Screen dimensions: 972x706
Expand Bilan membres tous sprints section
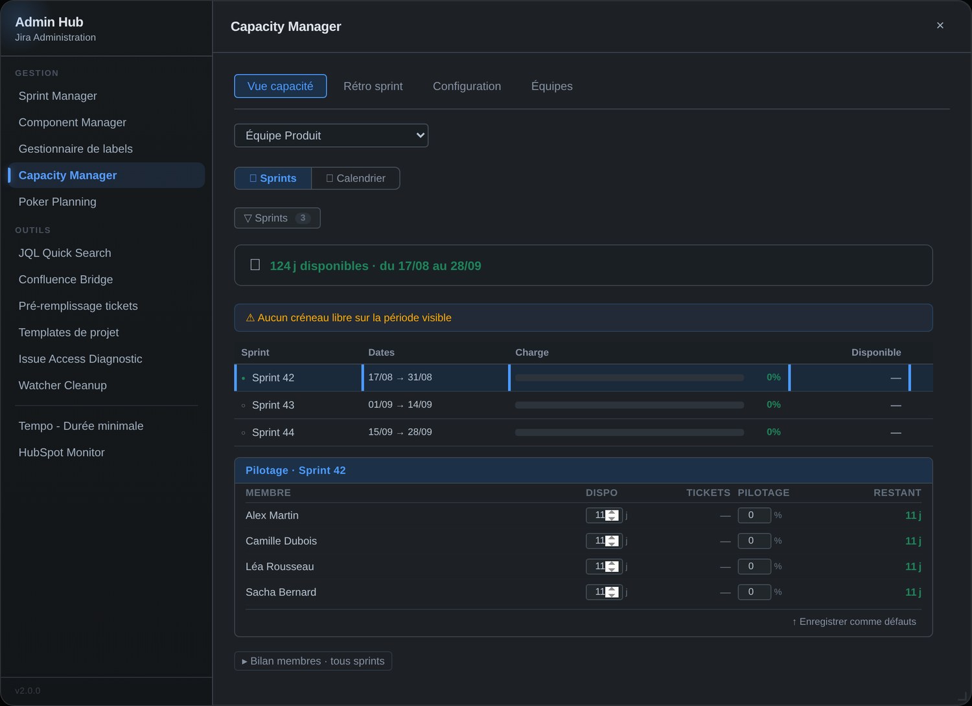tap(313, 661)
